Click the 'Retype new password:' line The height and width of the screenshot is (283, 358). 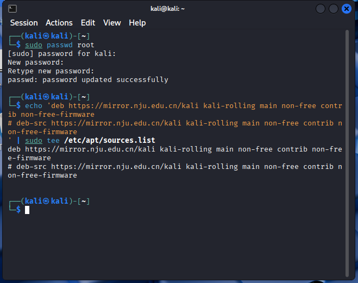pos(51,71)
